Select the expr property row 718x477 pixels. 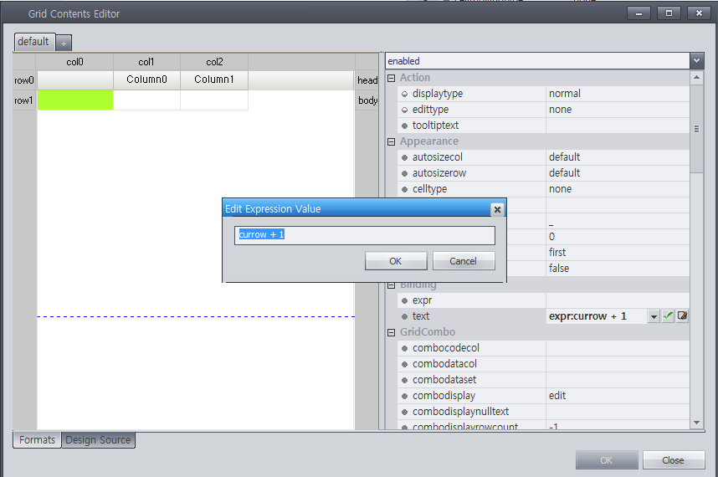point(544,300)
